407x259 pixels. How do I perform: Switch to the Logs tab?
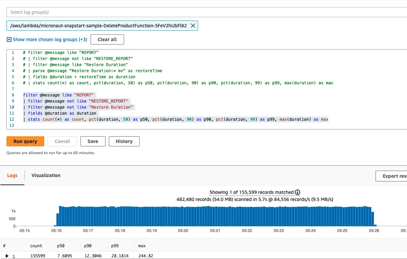coord(12,176)
